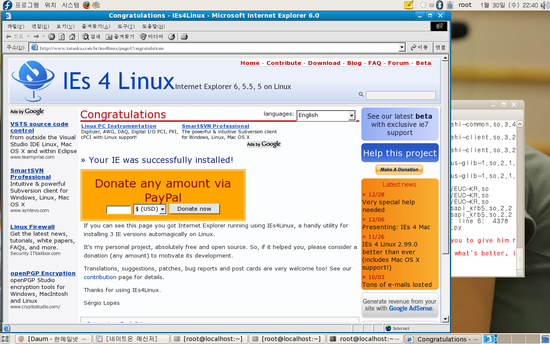
Task: Open the 편집(E) menu
Action: pyautogui.click(x=40, y=26)
